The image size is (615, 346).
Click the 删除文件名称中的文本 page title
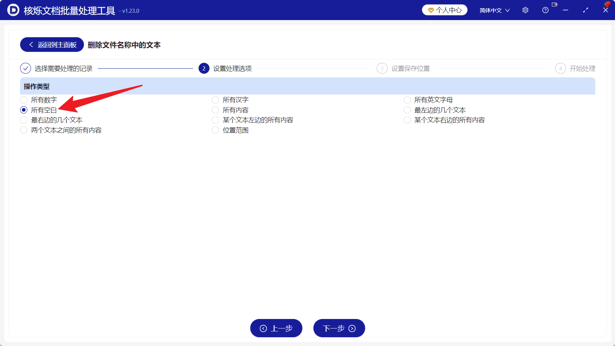[x=124, y=45]
